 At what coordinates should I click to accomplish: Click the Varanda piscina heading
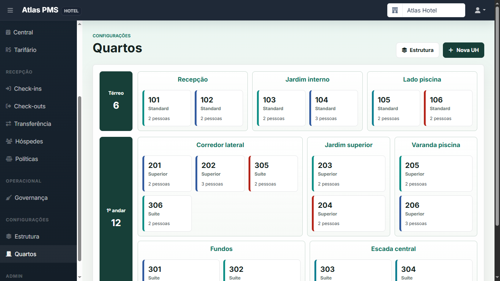coord(436,145)
